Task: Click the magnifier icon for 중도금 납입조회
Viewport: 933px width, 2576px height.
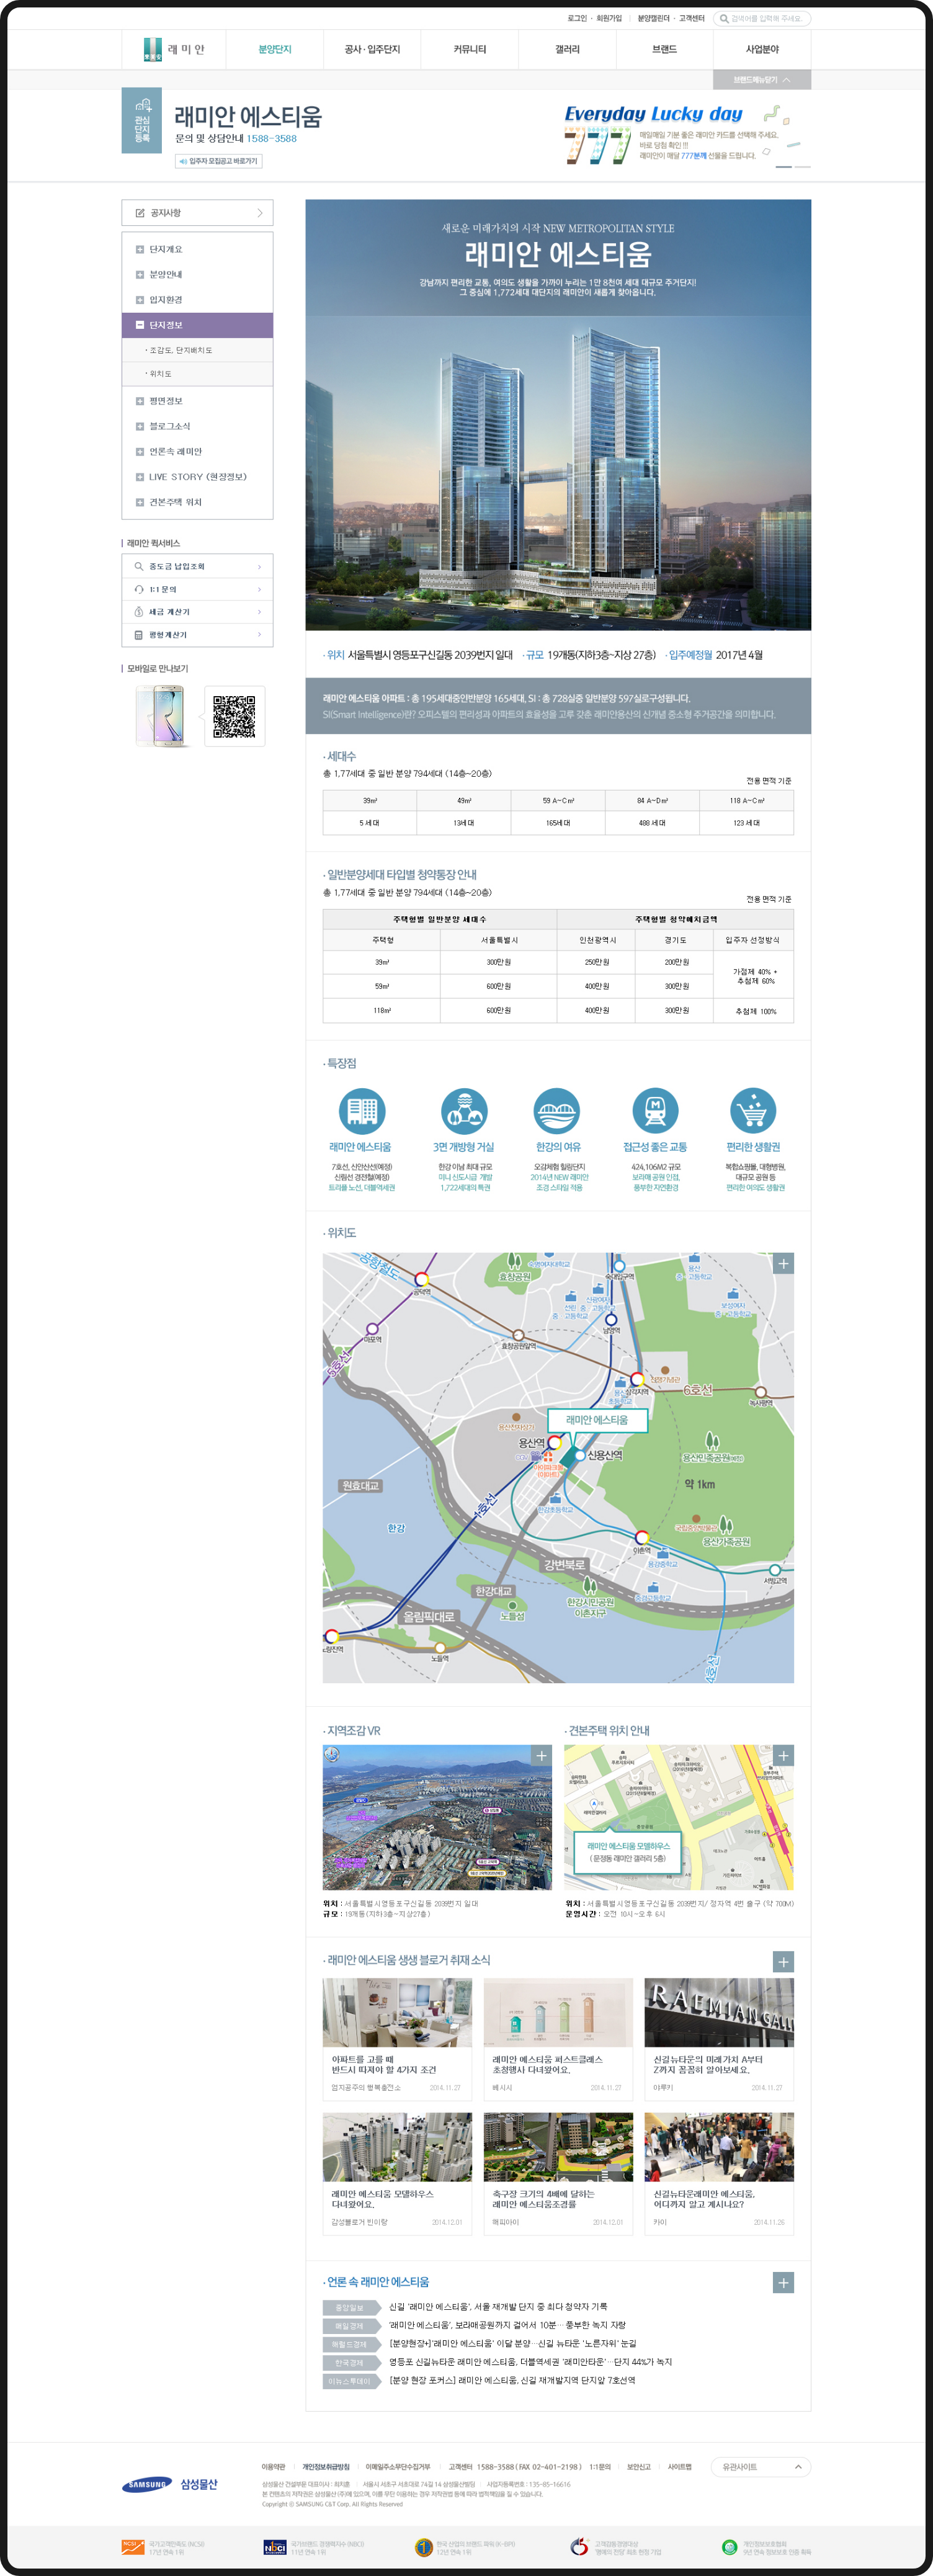Action: click(139, 566)
